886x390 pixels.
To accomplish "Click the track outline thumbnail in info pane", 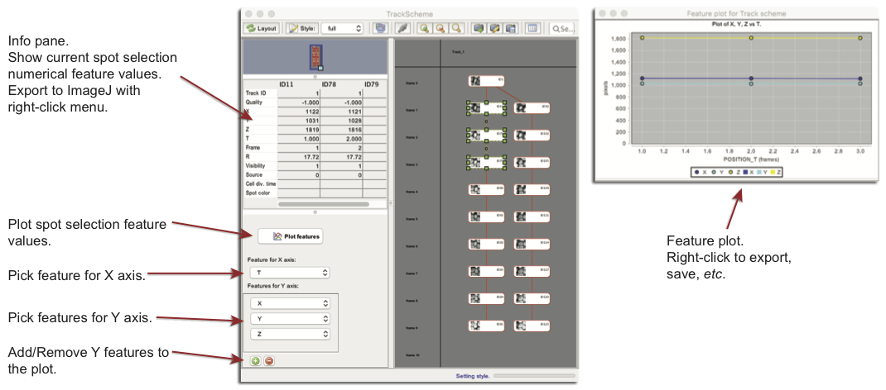I will (x=315, y=56).
